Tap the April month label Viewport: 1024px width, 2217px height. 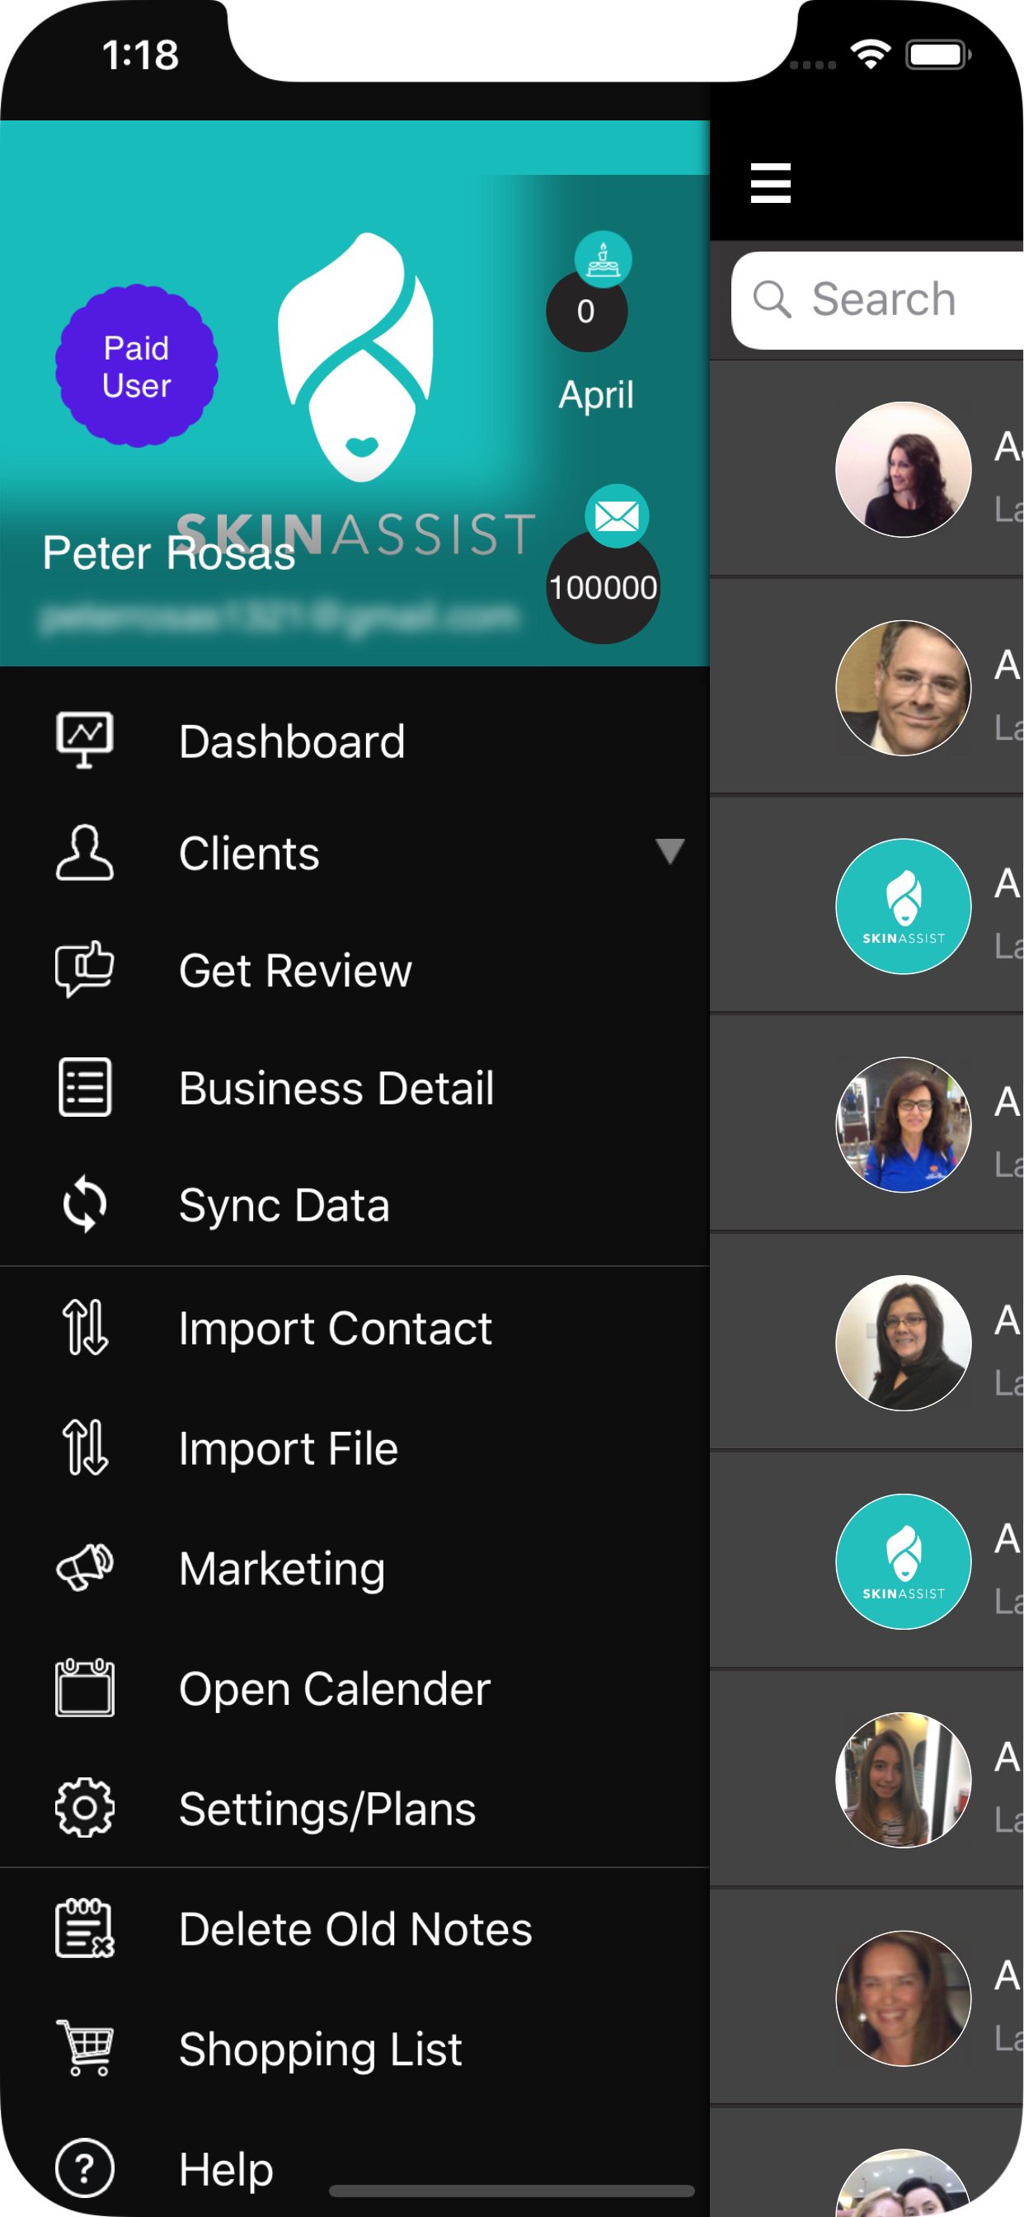tap(595, 396)
